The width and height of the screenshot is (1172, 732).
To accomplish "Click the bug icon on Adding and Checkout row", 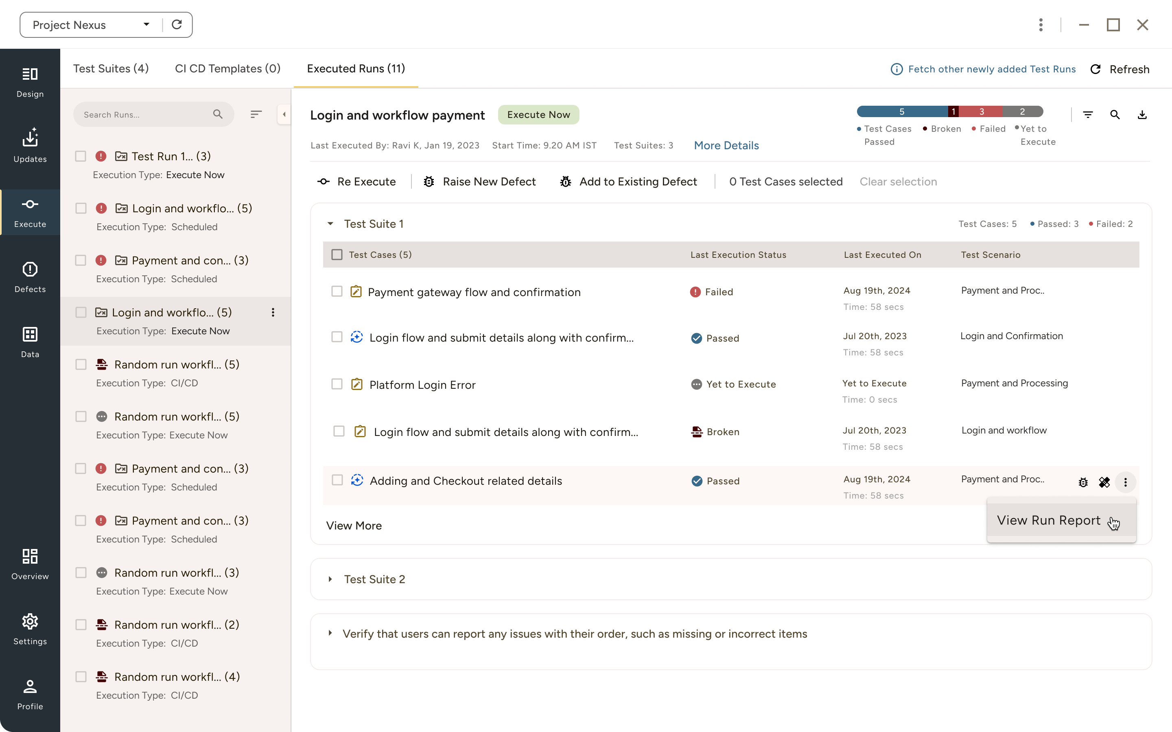I will click(1083, 482).
